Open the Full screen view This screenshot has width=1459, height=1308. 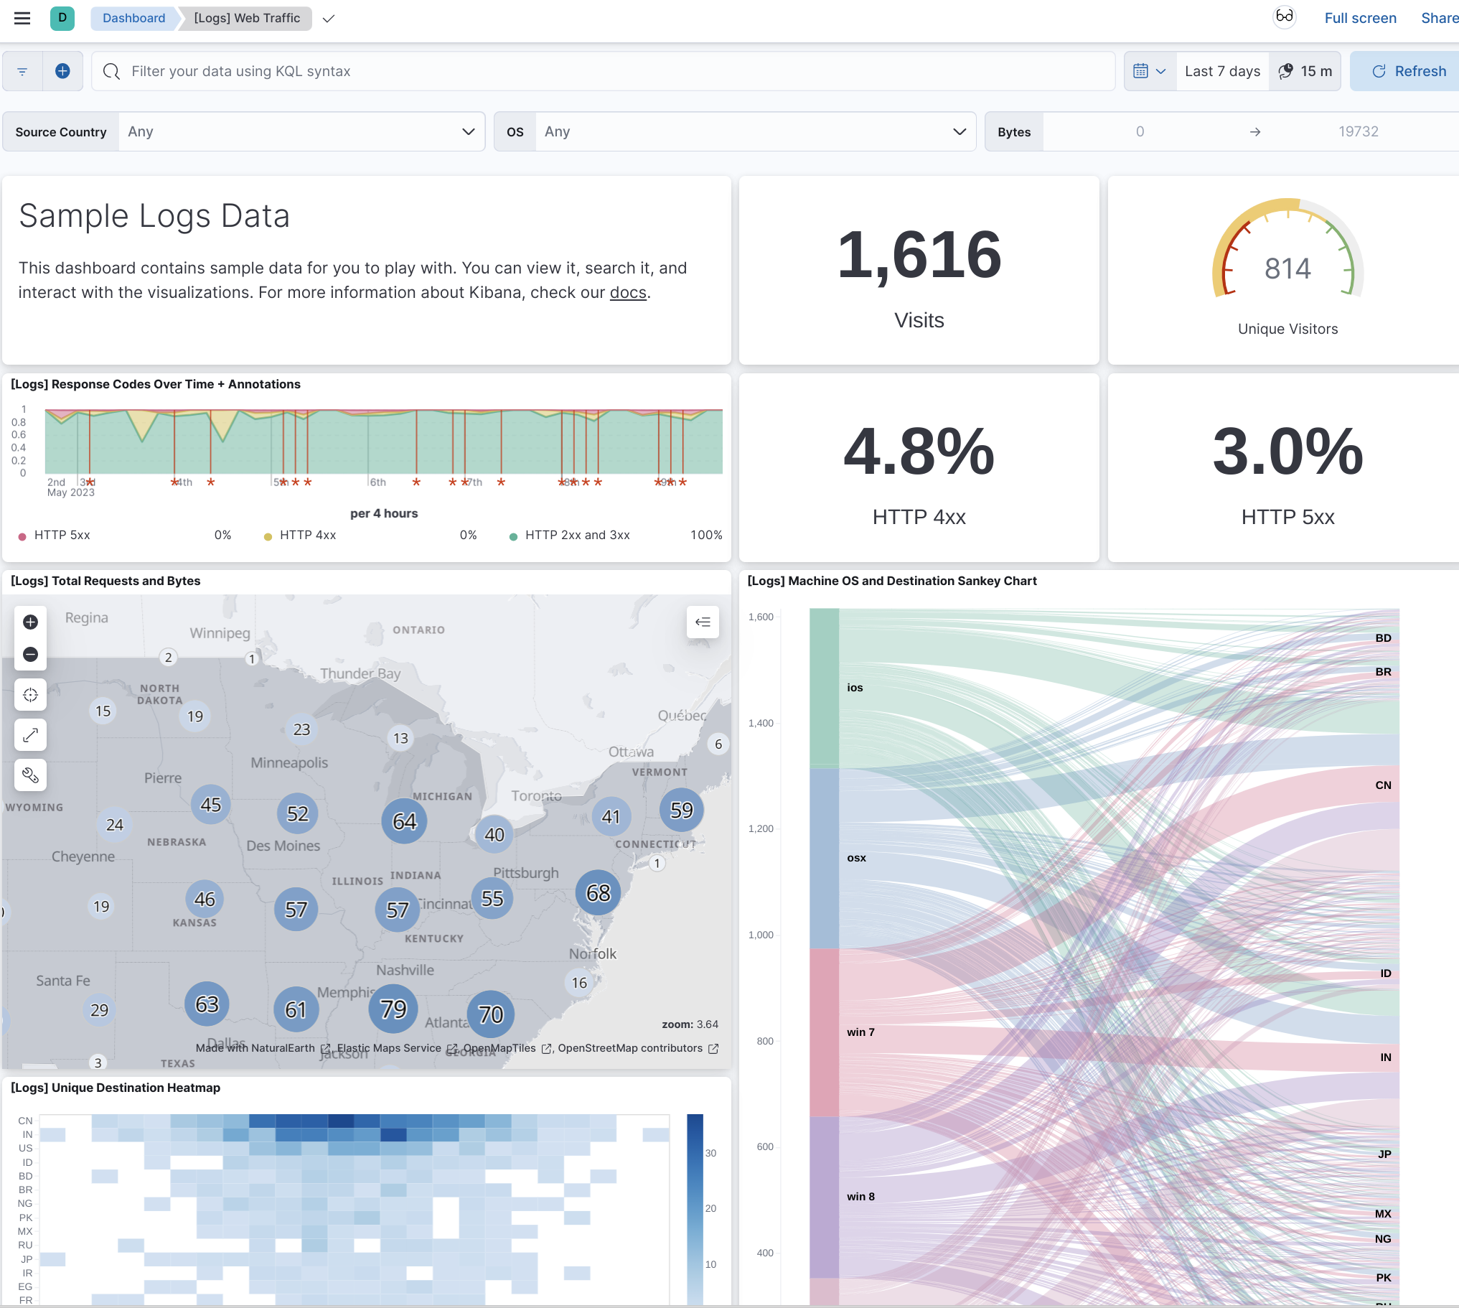(x=1361, y=18)
